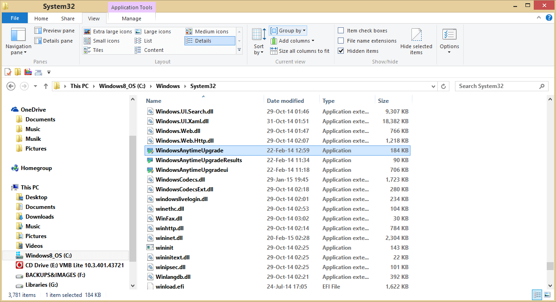Select the Windows.UI.Xaml.dll file
The image size is (556, 302).
(277, 121)
